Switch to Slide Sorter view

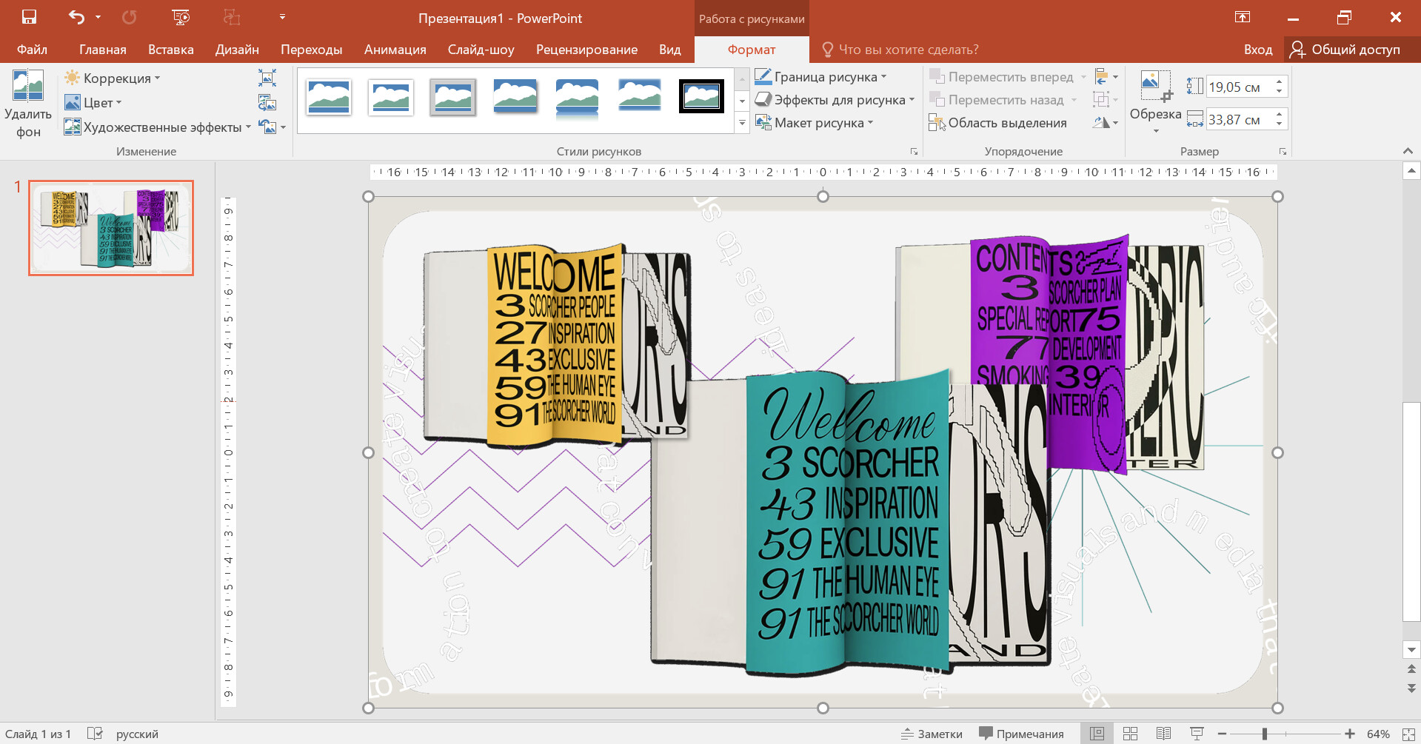(1130, 734)
